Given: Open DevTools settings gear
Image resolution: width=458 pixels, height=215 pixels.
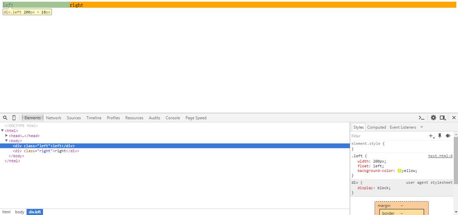Looking at the screenshot, I should click(x=433, y=118).
